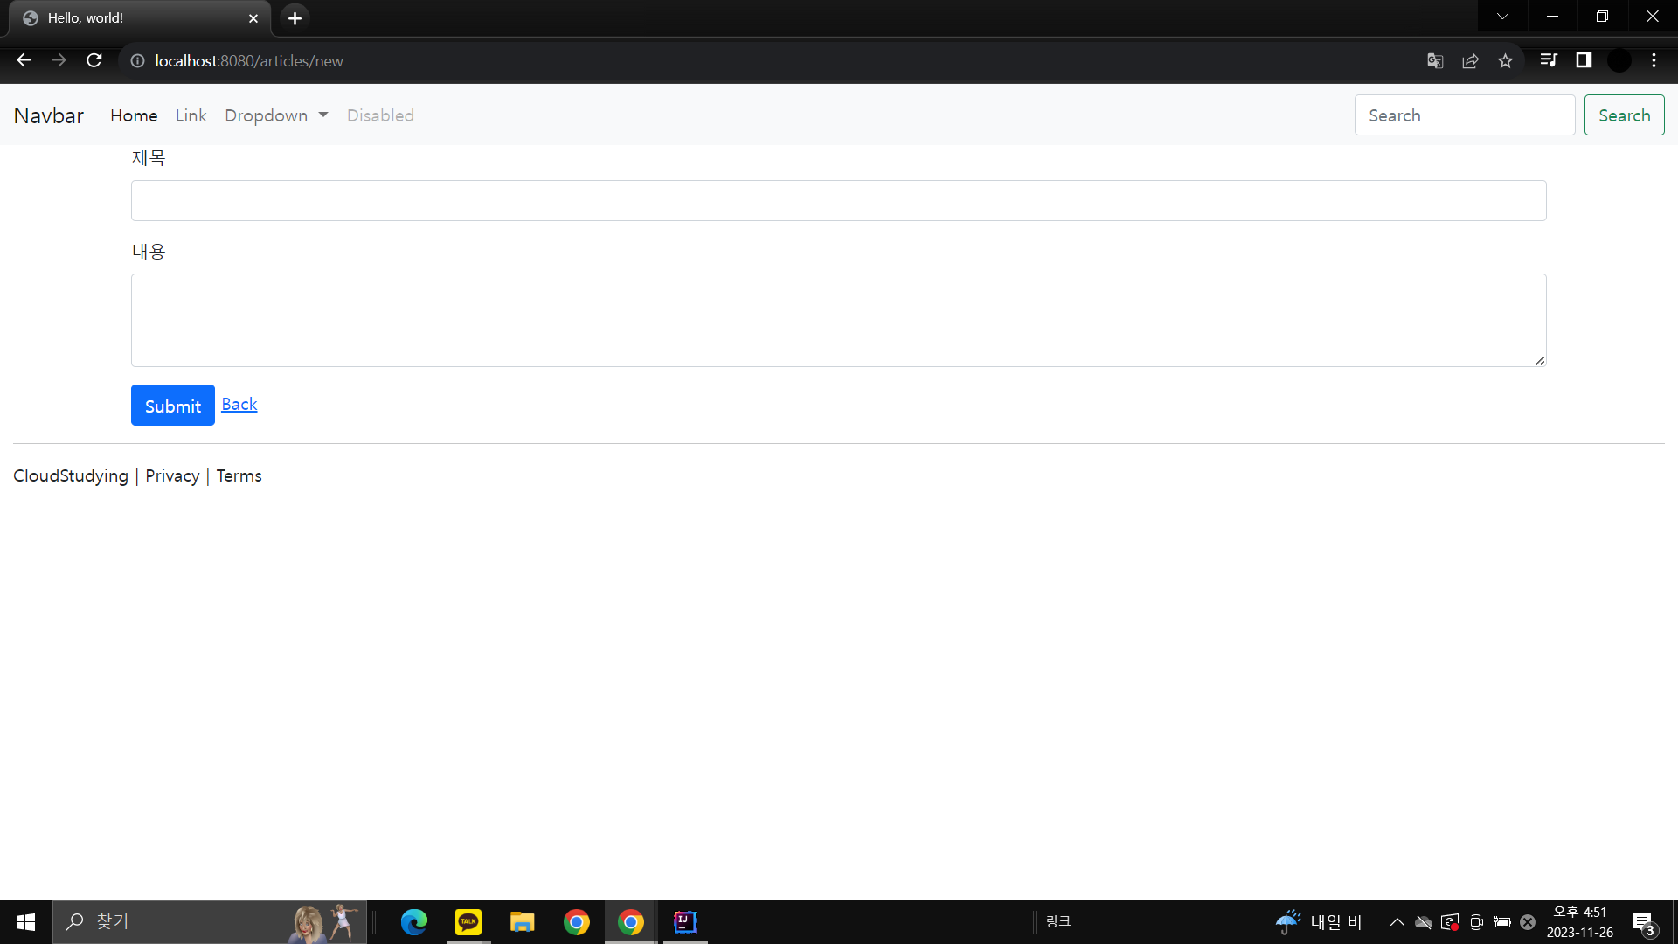Open IntelliJ IDEA from the taskbar

tap(685, 921)
